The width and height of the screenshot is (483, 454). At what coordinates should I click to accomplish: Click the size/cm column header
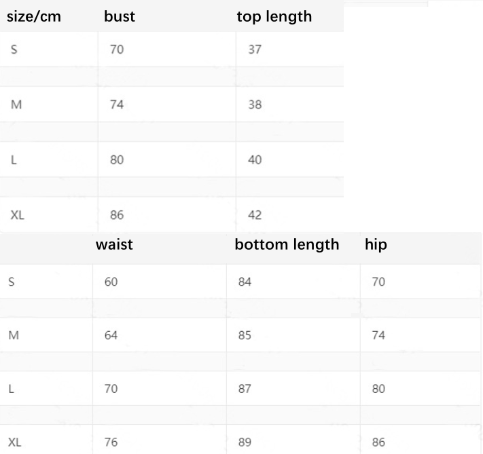[34, 16]
